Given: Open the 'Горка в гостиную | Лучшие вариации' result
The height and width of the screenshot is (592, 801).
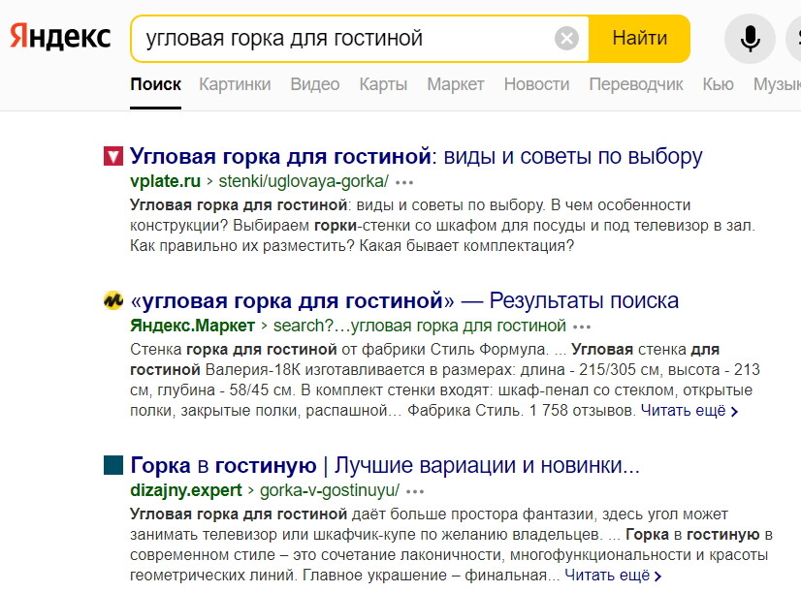Looking at the screenshot, I should [x=385, y=465].
